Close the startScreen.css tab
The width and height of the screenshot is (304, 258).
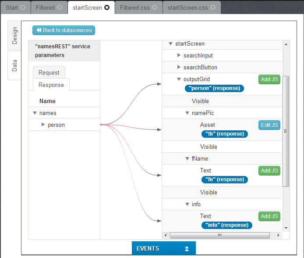(212, 7)
